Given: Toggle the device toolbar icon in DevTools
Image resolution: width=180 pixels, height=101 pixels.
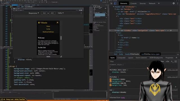Looking at the screenshot, I should point(115,3).
